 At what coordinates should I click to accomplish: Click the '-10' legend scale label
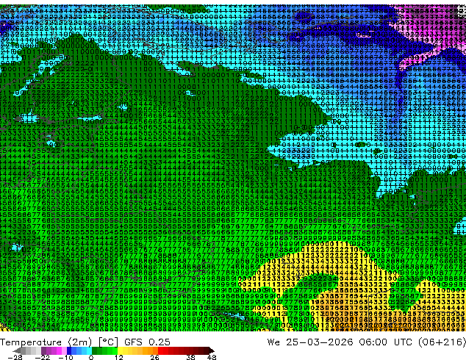tap(65, 357)
